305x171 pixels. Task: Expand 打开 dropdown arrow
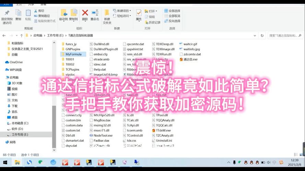(156, 11)
